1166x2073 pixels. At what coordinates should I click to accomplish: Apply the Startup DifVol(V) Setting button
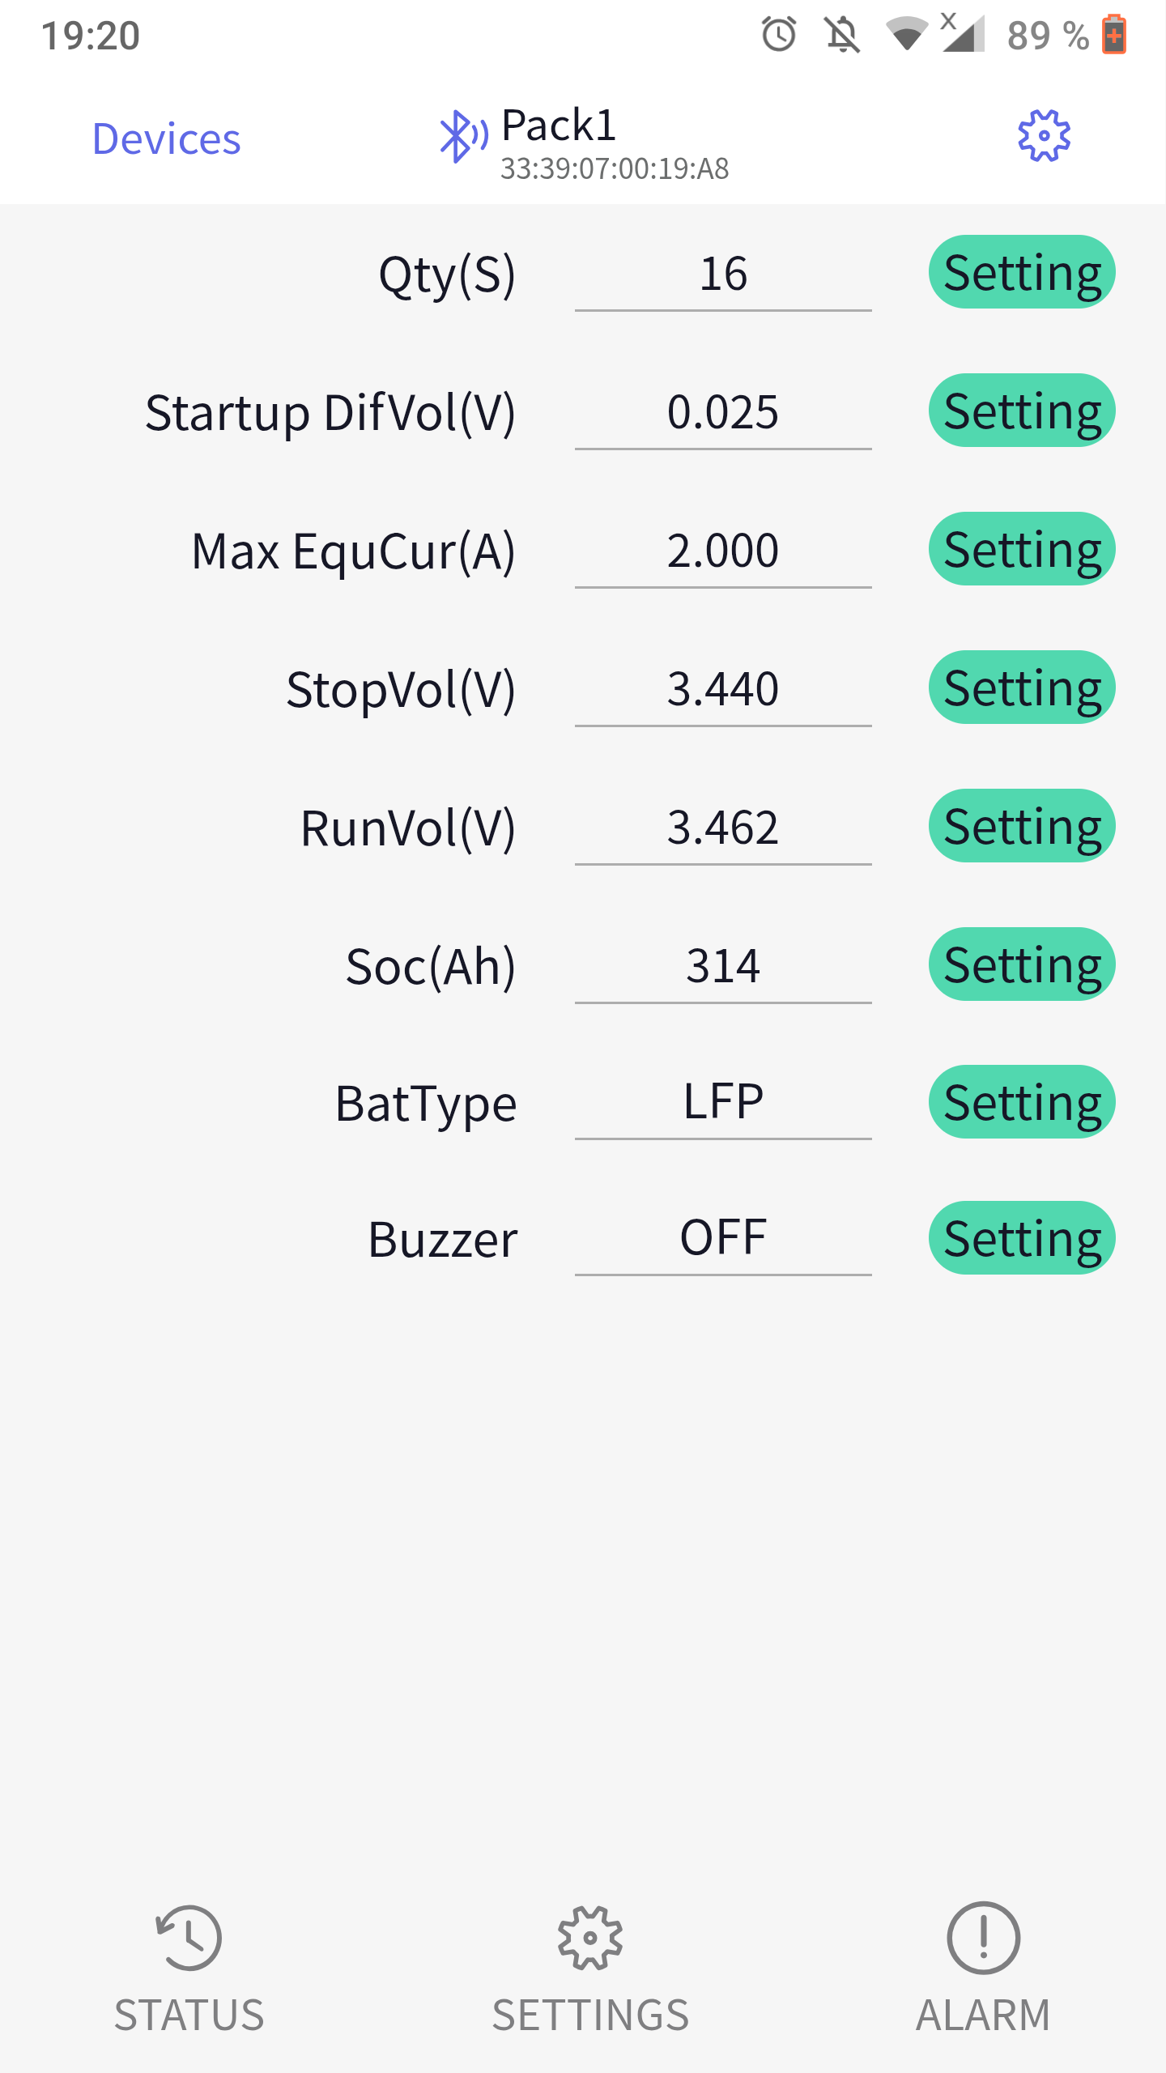[1022, 411]
